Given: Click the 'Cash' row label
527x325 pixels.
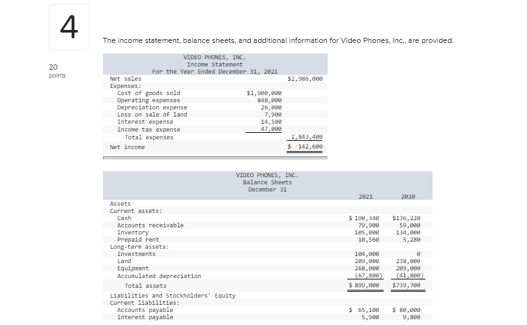Looking at the screenshot, I should [124, 218].
